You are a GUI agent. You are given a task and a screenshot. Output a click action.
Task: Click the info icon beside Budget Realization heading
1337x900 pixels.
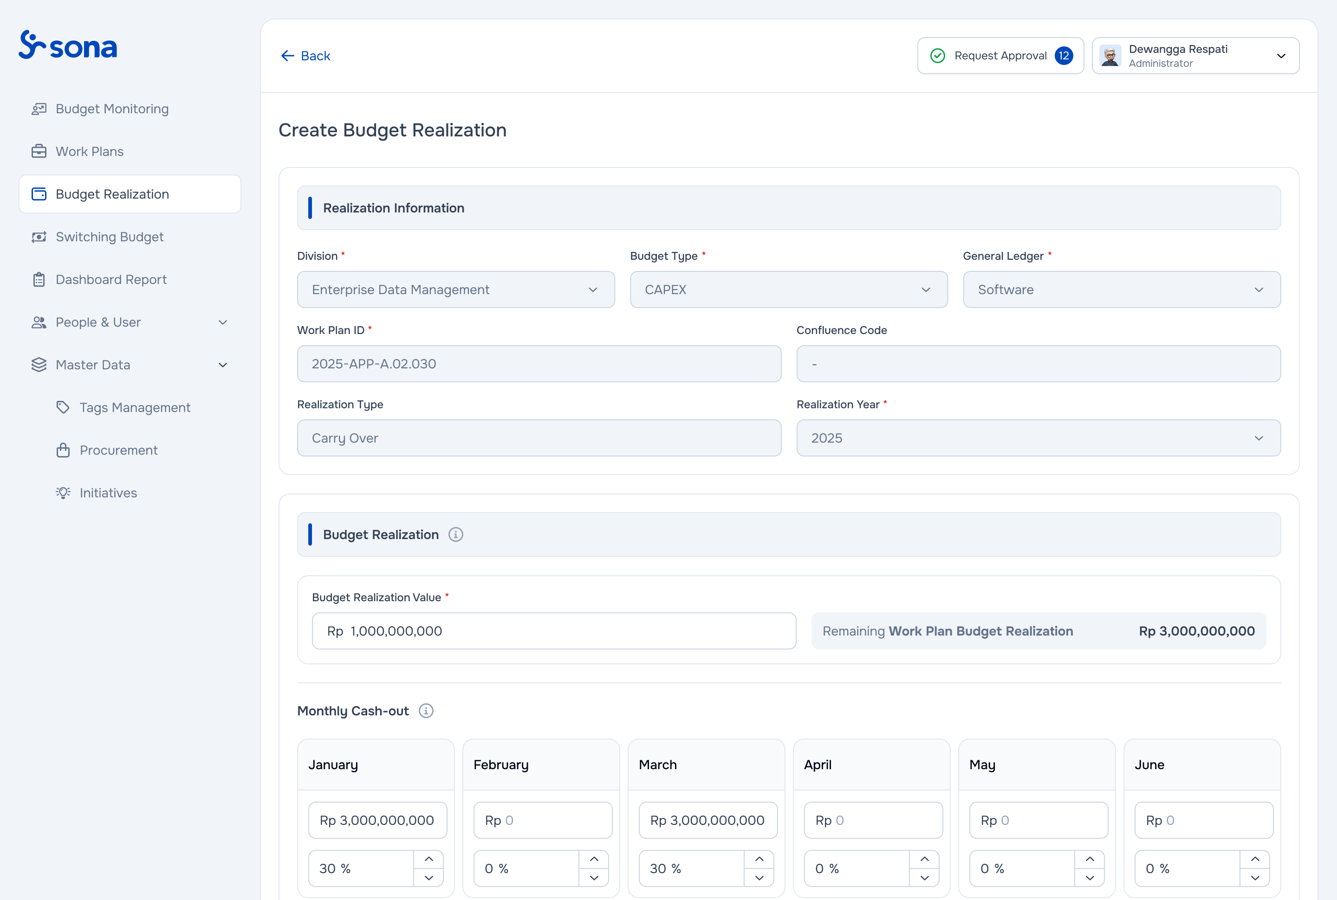(x=456, y=535)
